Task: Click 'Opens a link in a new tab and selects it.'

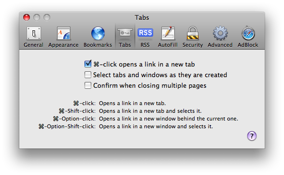Action: 150,111
